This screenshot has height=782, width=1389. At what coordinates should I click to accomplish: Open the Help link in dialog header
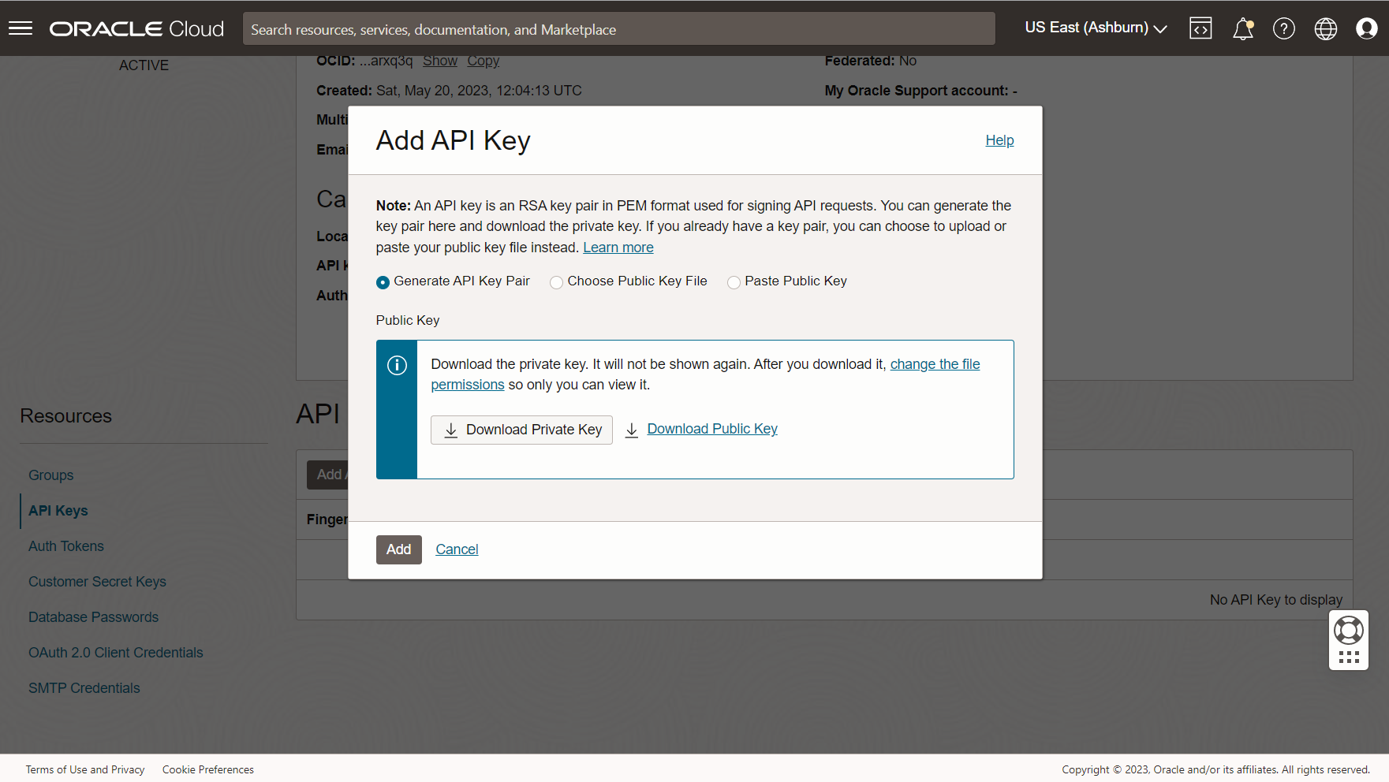click(999, 140)
